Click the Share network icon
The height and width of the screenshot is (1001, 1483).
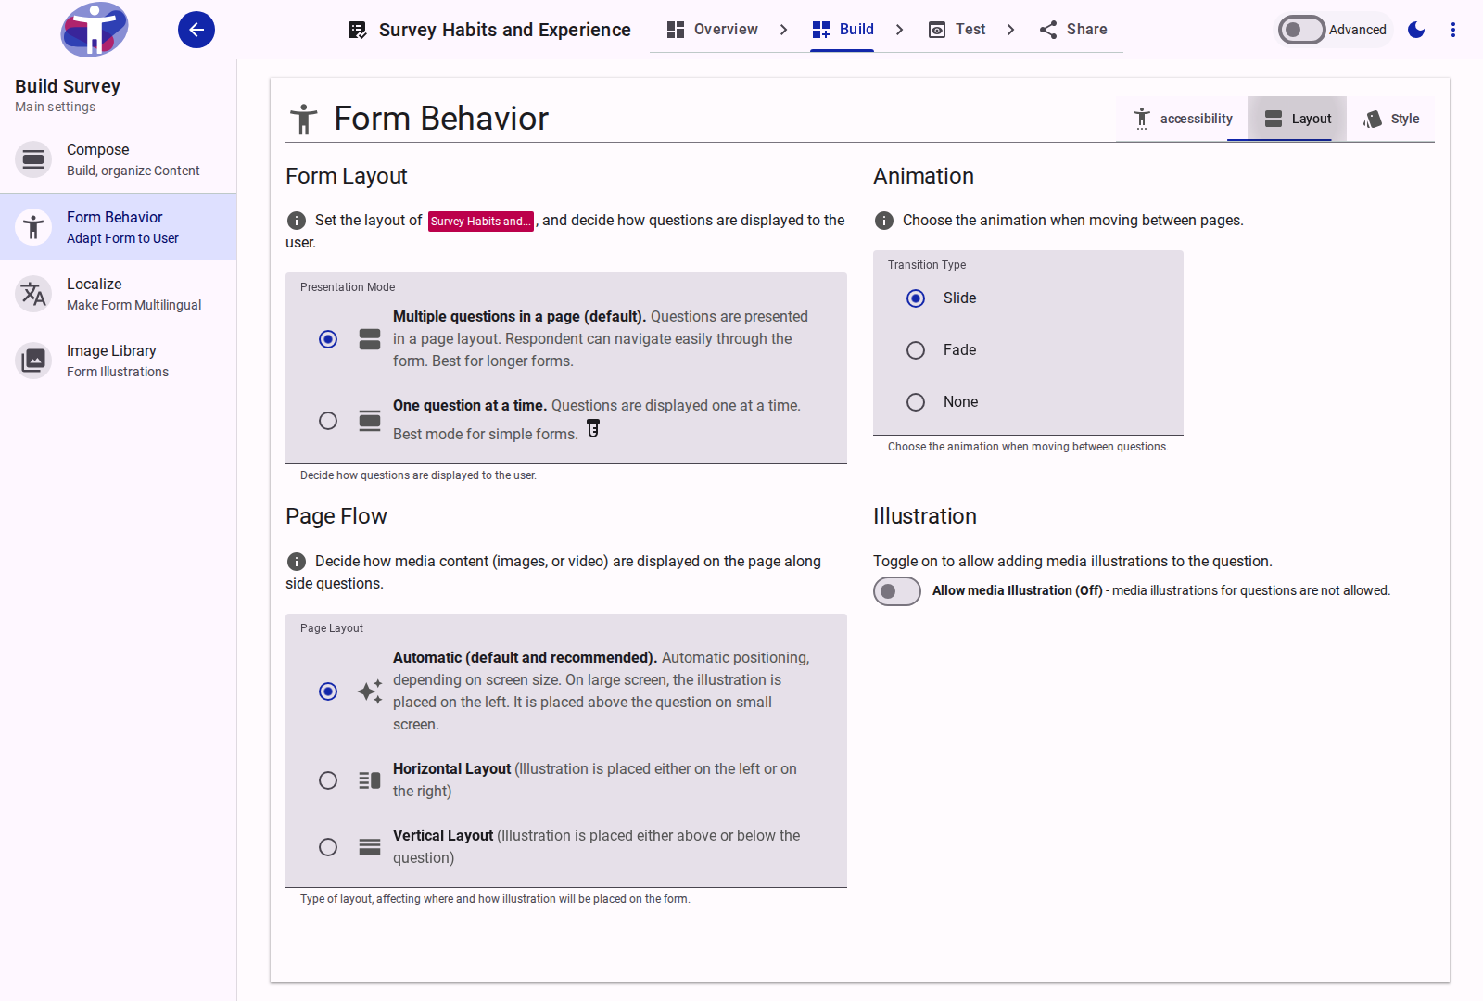point(1048,30)
